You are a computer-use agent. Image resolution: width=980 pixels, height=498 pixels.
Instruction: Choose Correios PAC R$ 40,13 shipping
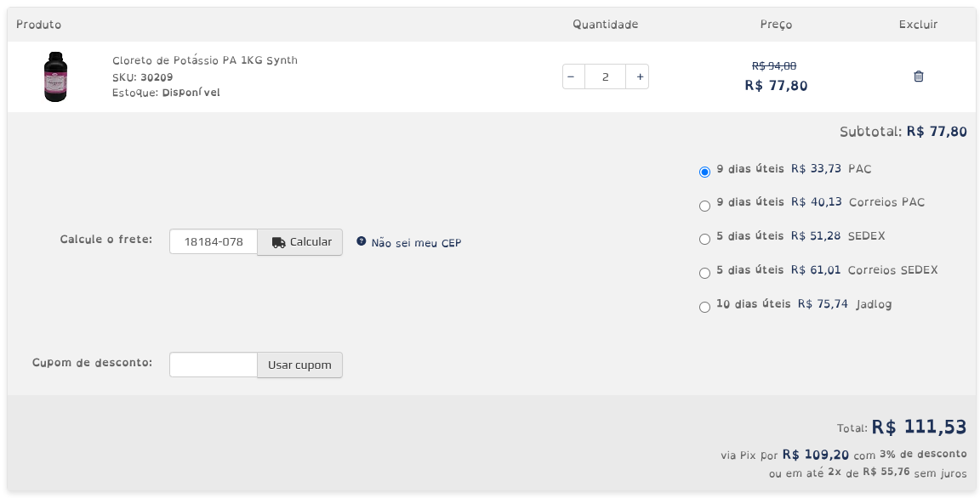pos(704,206)
